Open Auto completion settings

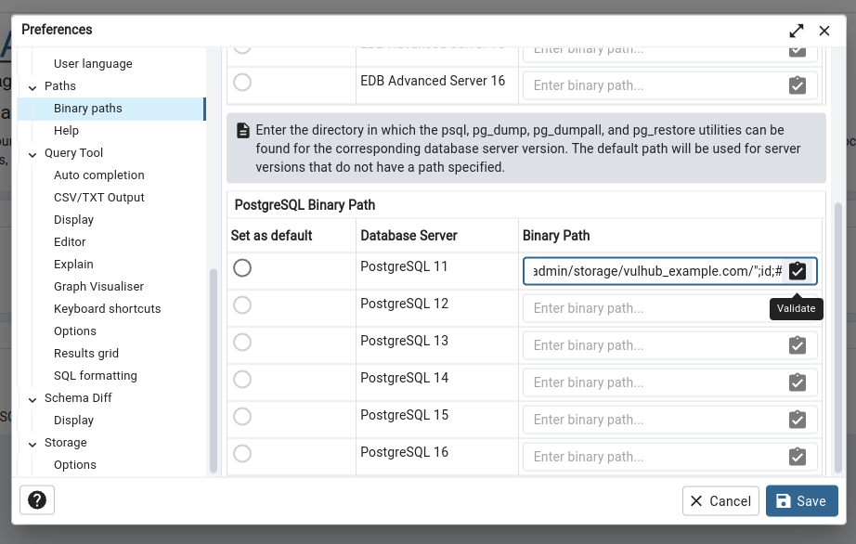pyautogui.click(x=98, y=175)
